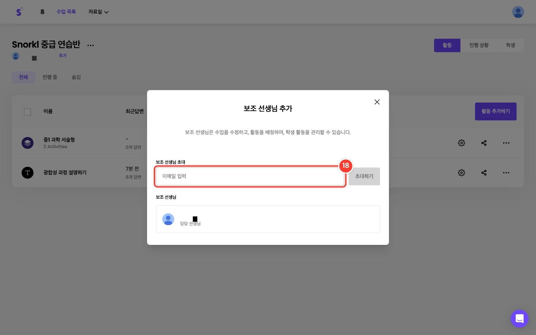Open the chat support widget

pos(520,319)
